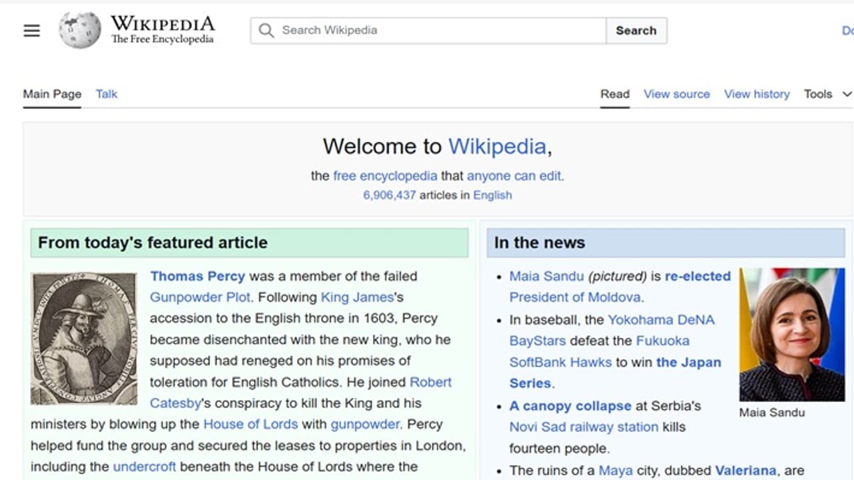Open the View source page
Screen dimensions: 854x480
(x=677, y=94)
